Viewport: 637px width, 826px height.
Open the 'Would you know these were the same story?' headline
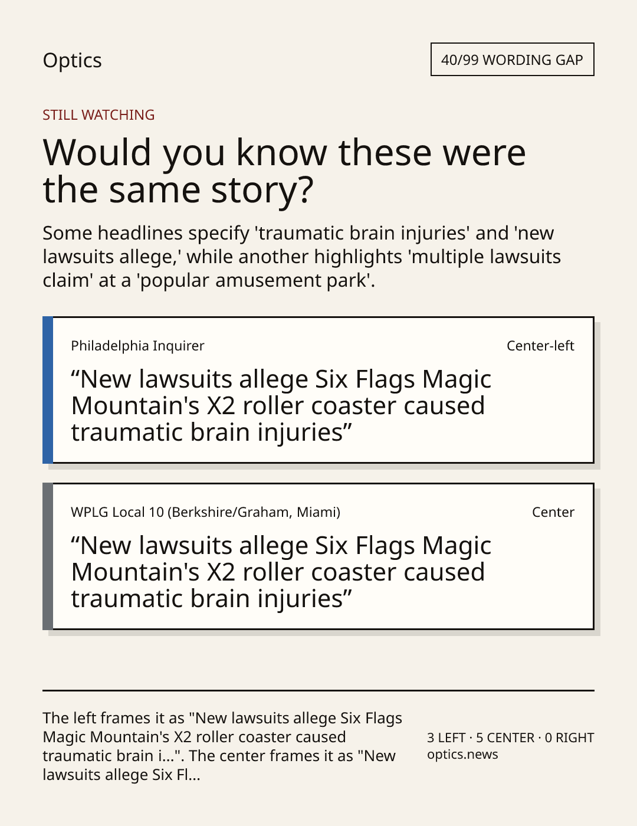284,171
